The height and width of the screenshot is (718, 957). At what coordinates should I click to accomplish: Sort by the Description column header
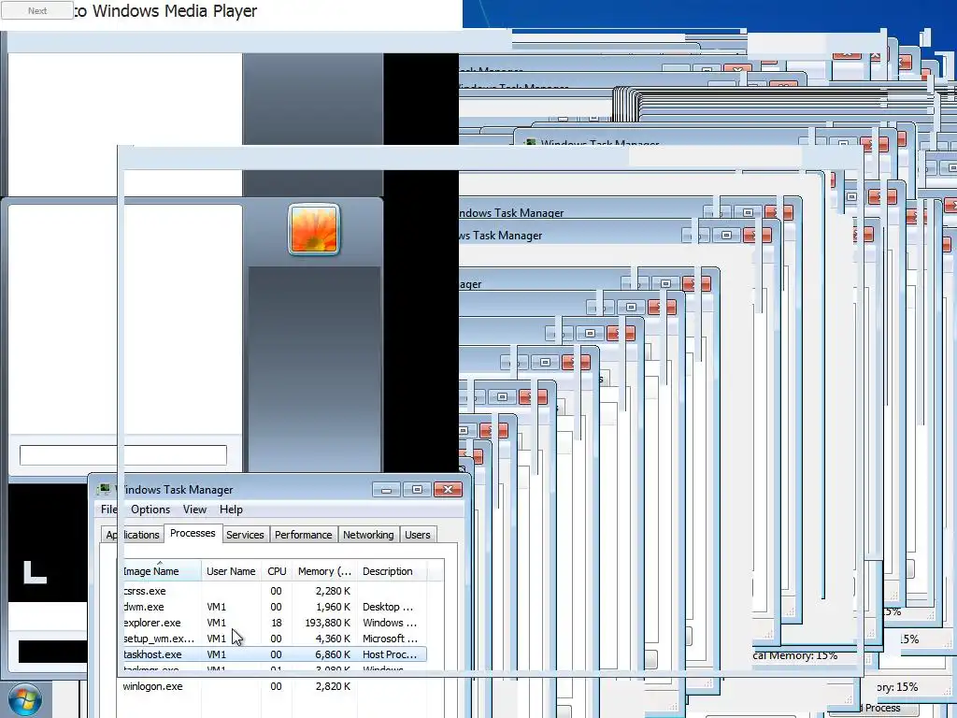(x=392, y=571)
